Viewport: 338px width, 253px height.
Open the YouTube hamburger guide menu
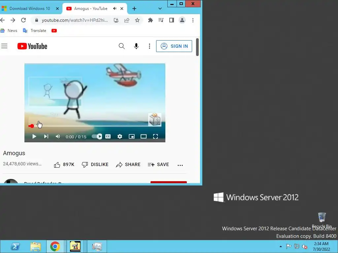click(x=4, y=46)
